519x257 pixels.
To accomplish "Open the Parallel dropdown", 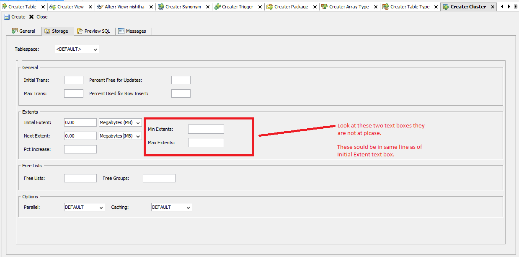I will [x=85, y=207].
